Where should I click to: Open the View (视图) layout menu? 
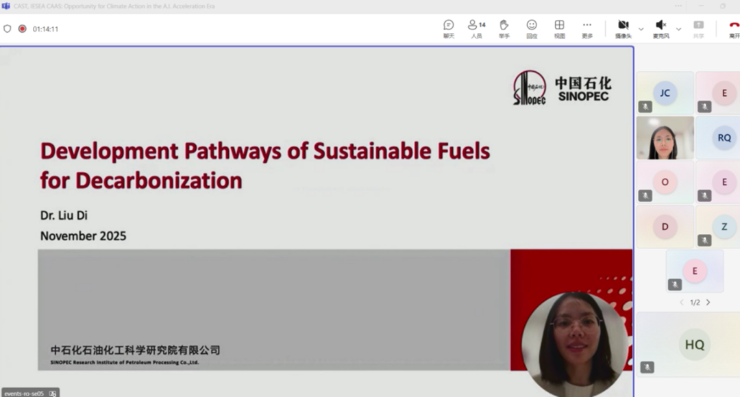559,28
